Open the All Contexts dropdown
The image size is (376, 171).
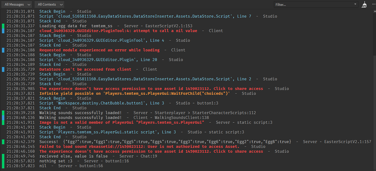click(49, 4)
